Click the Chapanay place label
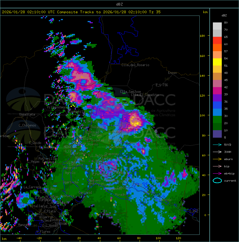 coord(112,154)
